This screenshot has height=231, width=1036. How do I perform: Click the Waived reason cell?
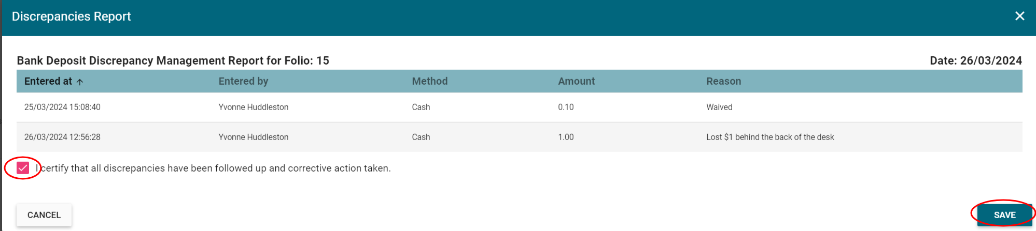(x=719, y=107)
